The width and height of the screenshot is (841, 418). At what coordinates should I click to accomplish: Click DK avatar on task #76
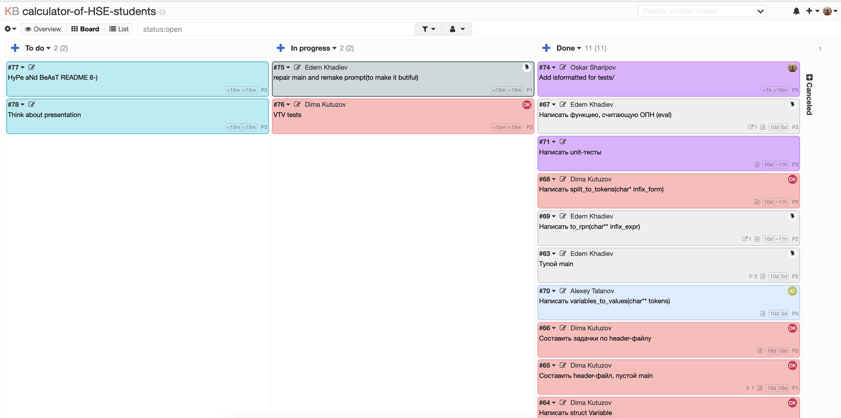[527, 104]
